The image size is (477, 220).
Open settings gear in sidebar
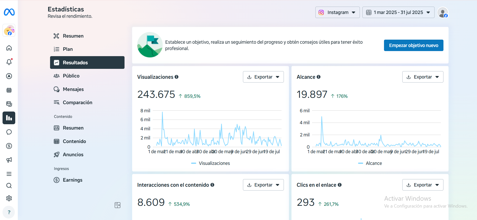[x=9, y=198]
